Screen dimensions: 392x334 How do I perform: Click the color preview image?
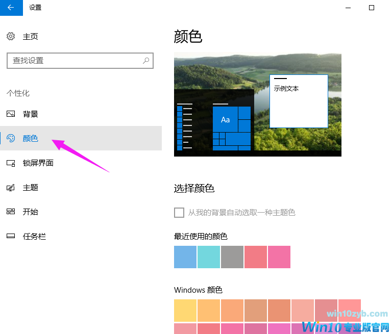pyautogui.click(x=257, y=104)
